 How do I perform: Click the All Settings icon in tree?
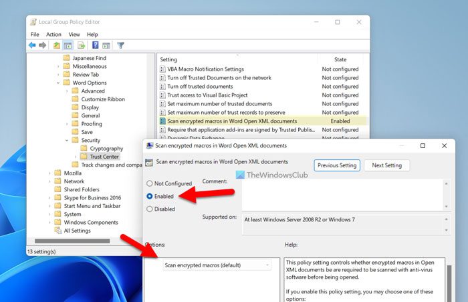(58, 230)
